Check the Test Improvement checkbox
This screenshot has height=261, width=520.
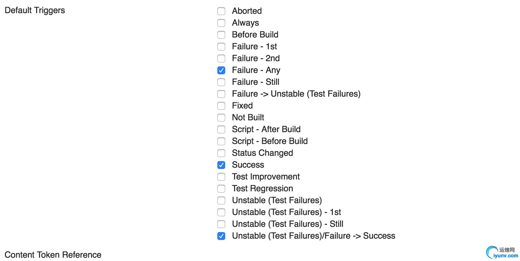point(221,177)
